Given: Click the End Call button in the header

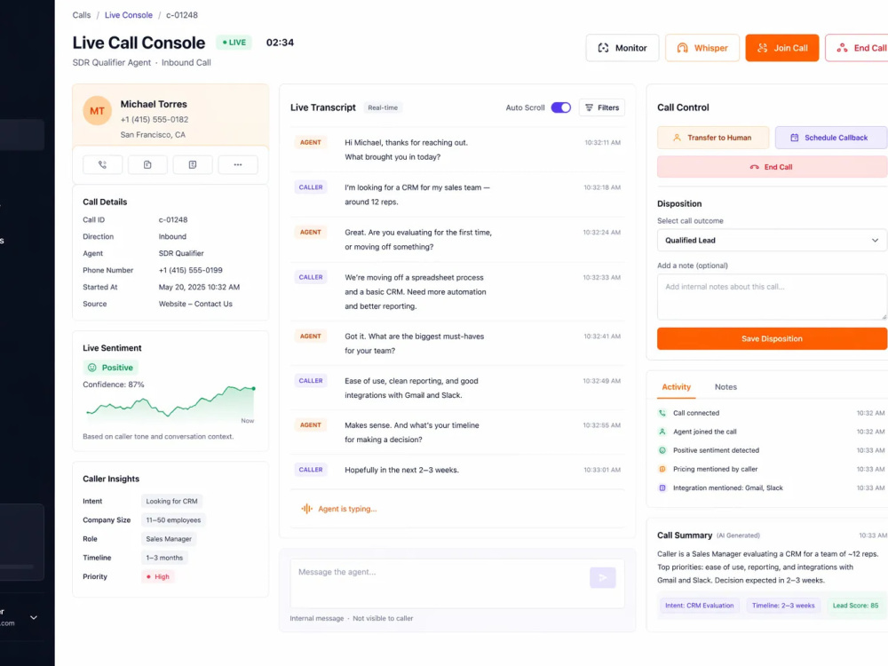Looking at the screenshot, I should pyautogui.click(x=857, y=48).
